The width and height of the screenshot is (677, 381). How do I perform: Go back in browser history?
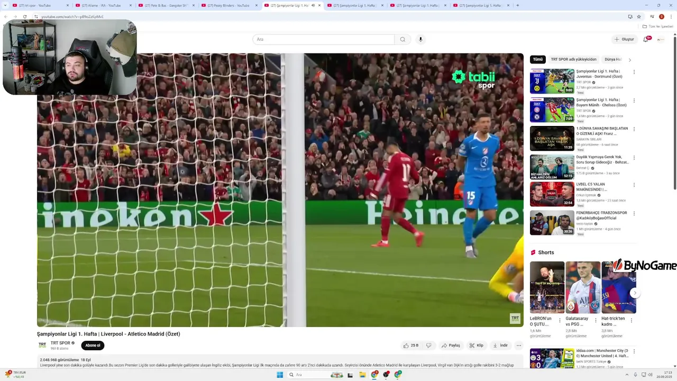tap(6, 16)
